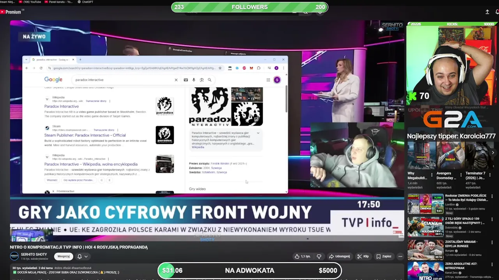Click the Wesprzyj button
This screenshot has width=499, height=280.
pos(64,256)
